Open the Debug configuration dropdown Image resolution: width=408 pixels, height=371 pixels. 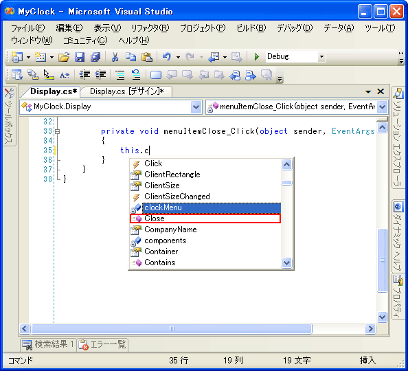[x=321, y=56]
